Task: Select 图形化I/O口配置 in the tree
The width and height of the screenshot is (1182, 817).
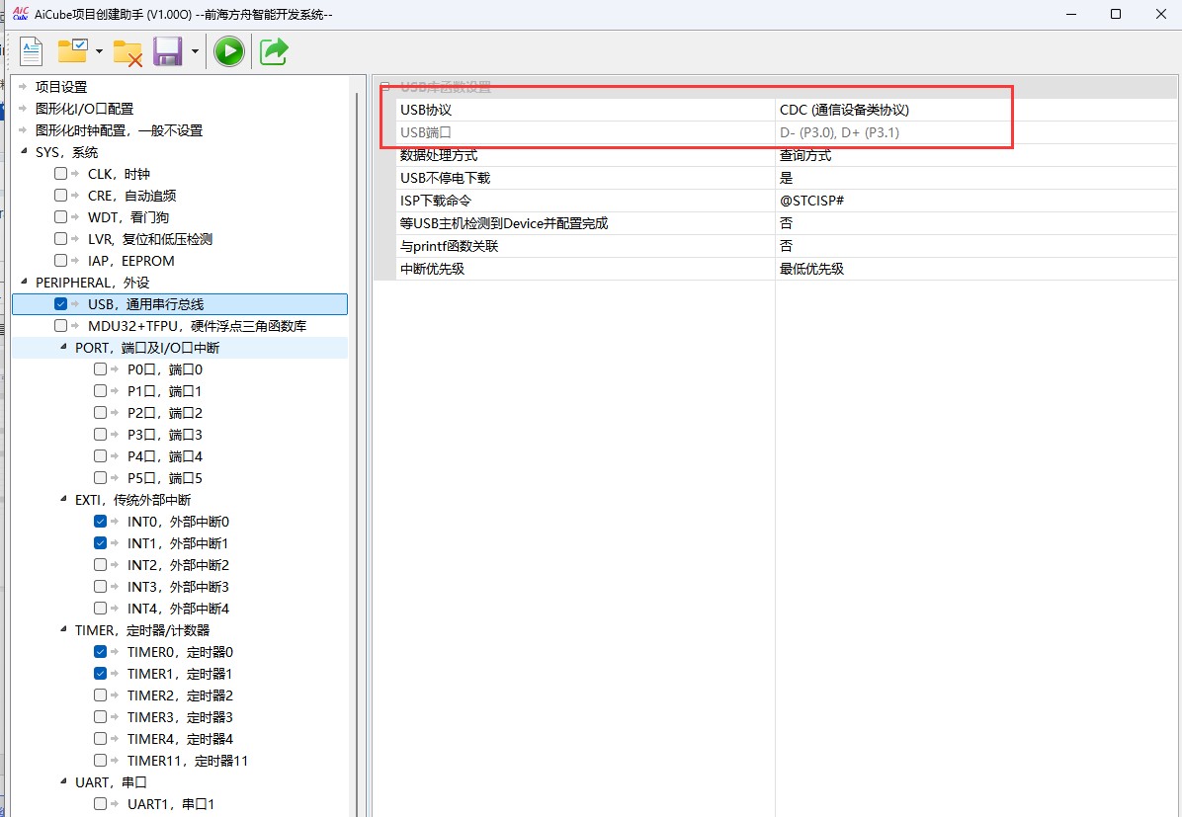Action: [84, 109]
